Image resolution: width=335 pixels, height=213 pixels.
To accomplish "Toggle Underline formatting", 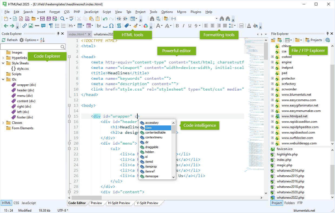I will 189,26.
